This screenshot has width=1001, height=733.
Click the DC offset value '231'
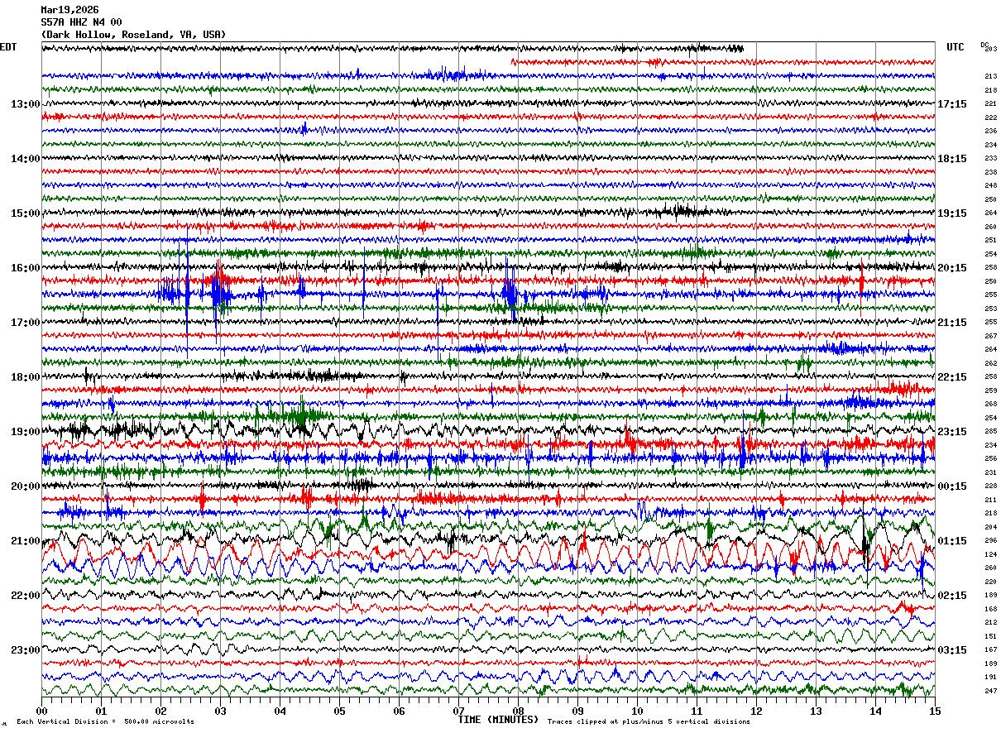[990, 472]
